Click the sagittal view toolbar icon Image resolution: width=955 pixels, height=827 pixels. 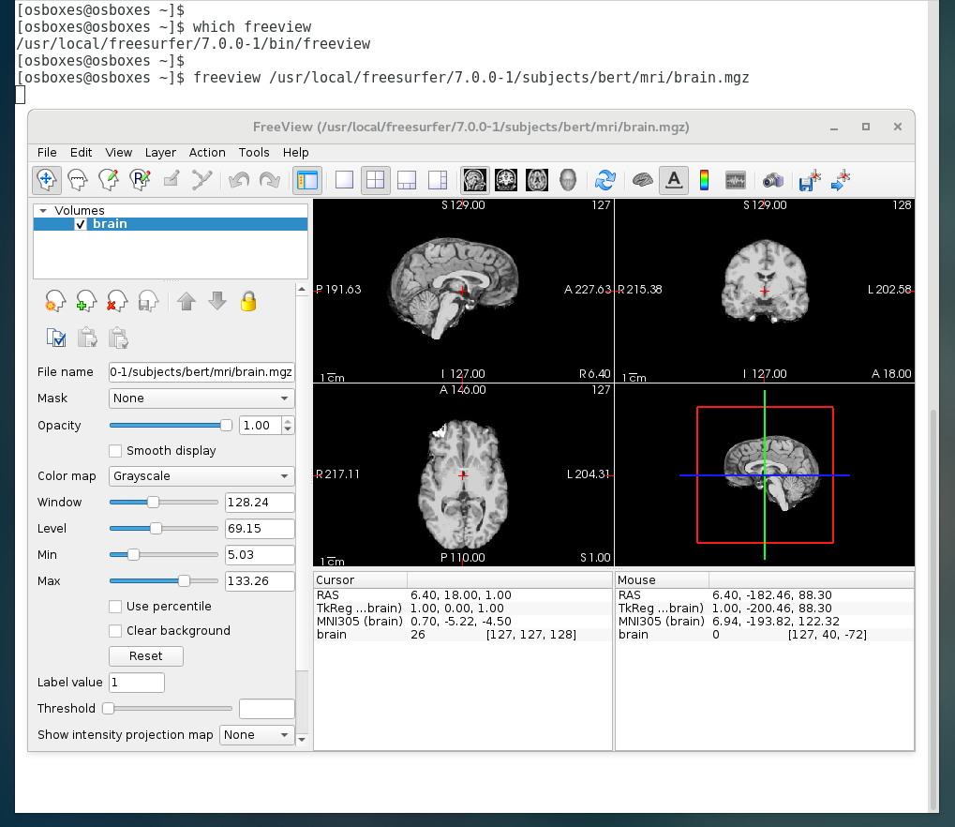[x=475, y=179]
